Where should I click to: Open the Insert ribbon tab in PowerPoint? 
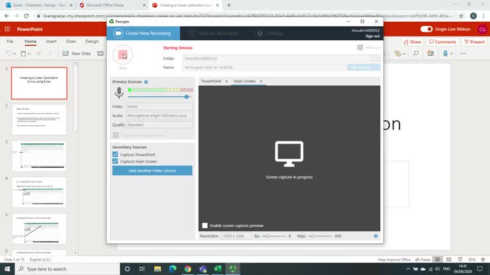(x=51, y=41)
